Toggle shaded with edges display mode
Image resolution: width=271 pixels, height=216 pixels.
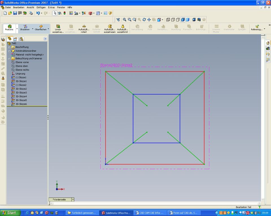point(183,20)
